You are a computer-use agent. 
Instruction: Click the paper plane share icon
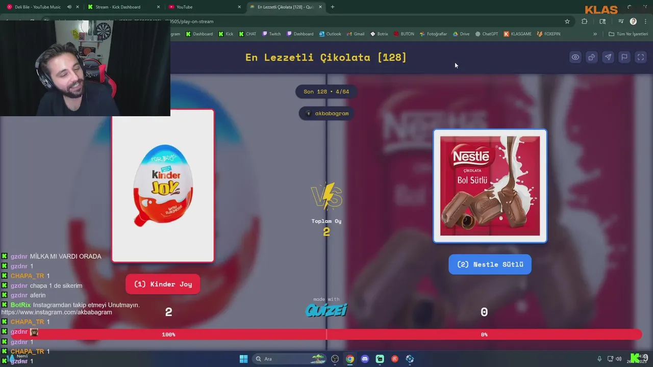pos(608,57)
